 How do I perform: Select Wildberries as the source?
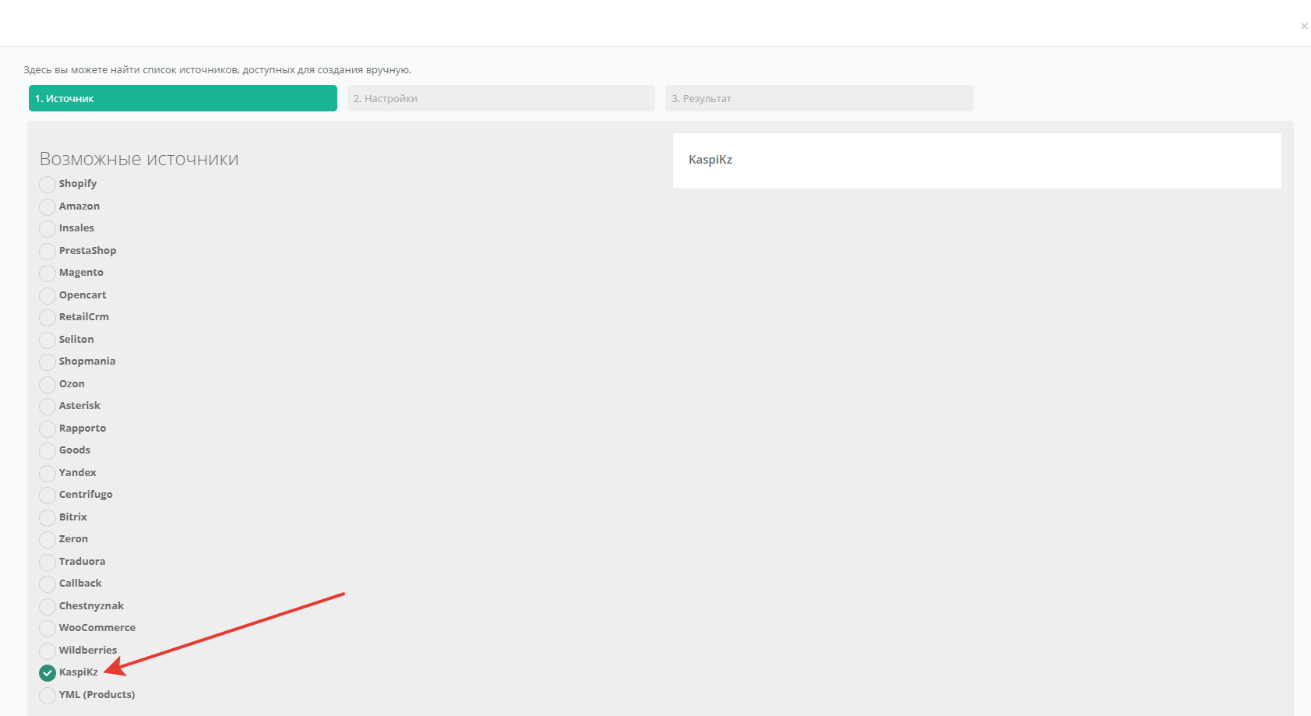tap(48, 651)
